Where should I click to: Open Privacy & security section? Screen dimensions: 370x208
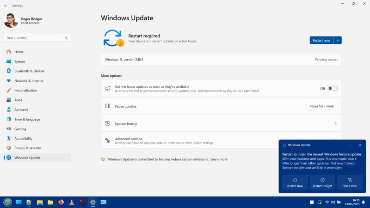27,148
